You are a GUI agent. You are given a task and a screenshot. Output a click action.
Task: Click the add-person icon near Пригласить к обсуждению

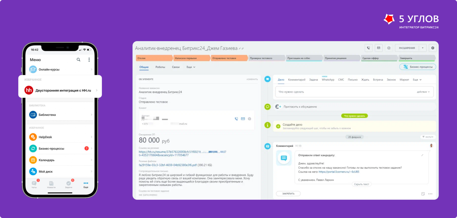278,107
